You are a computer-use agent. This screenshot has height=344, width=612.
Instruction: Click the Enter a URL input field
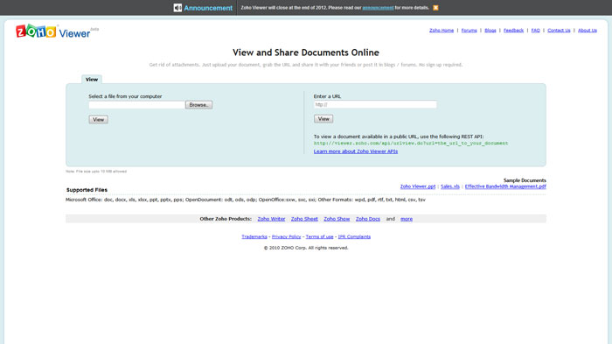pyautogui.click(x=375, y=104)
